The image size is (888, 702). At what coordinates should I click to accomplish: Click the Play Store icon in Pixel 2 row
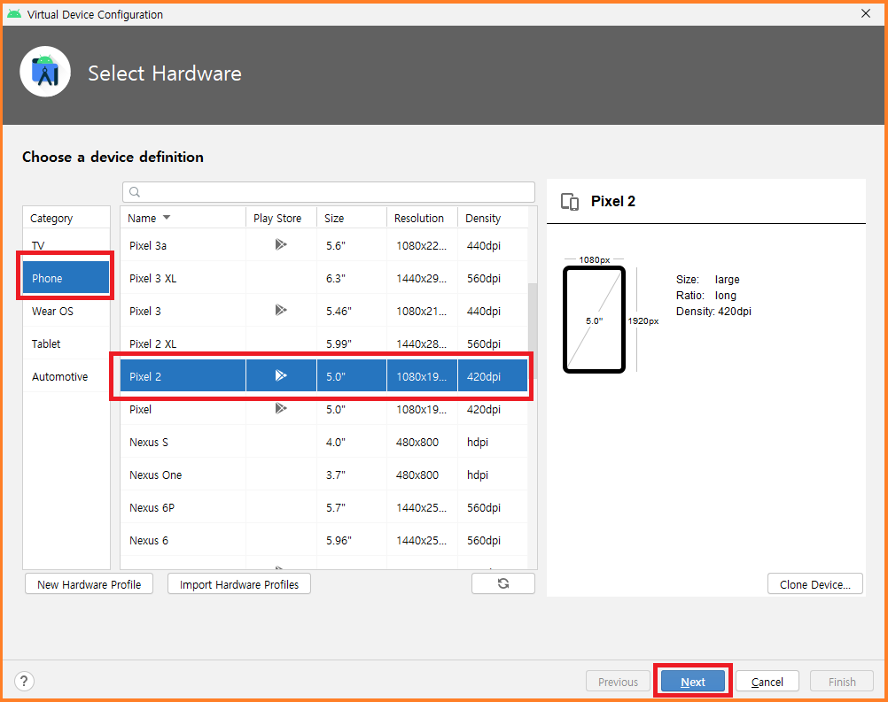(x=281, y=375)
